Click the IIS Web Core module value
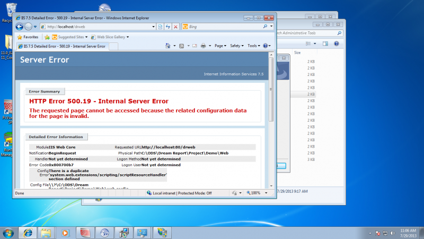 click(62, 147)
